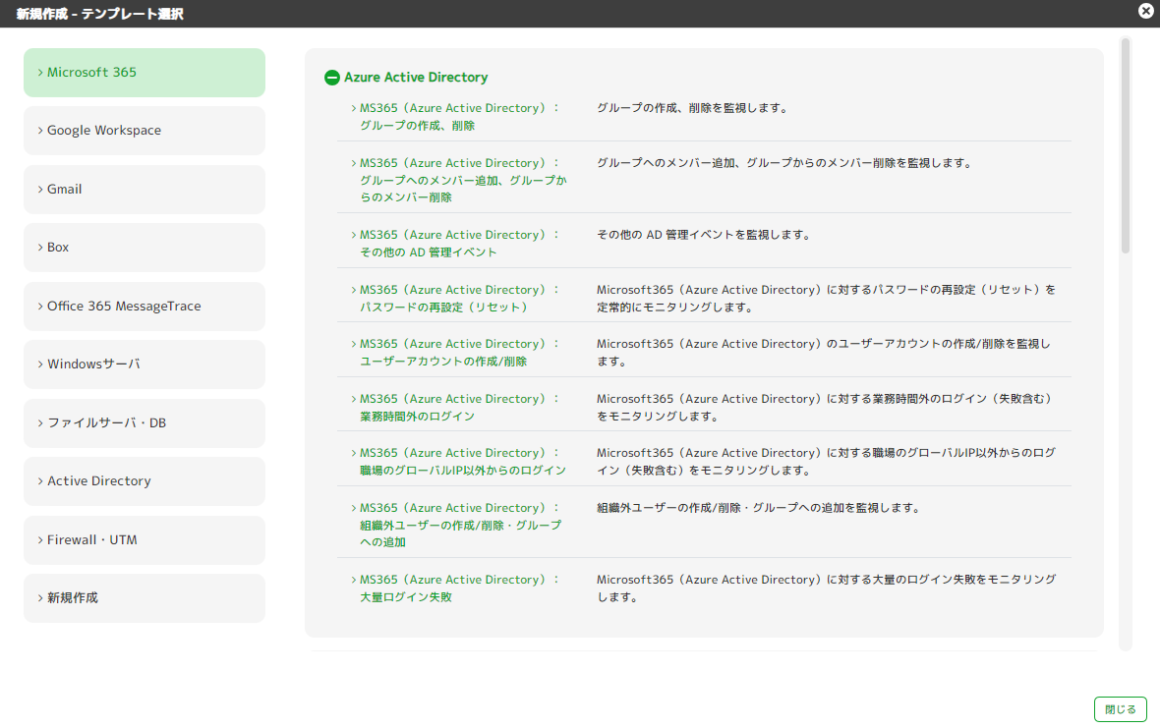Click chevron beside Firewall・UTM in sidebar
Viewport: 1160px width, 728px height.
coord(40,540)
